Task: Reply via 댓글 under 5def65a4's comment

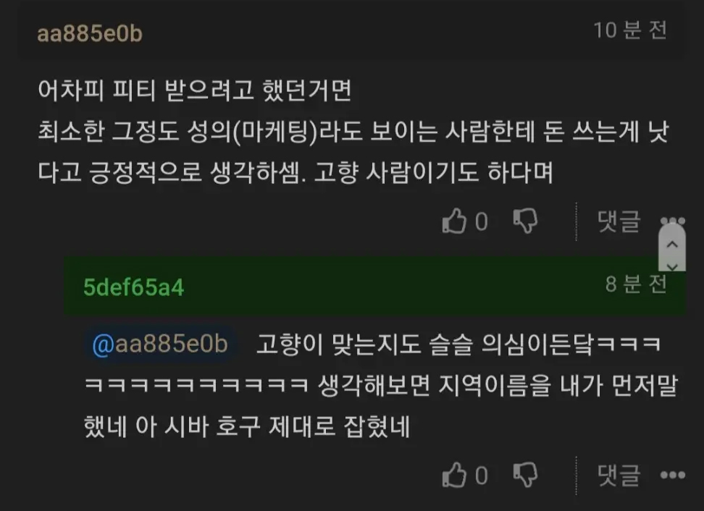Action: click(619, 475)
